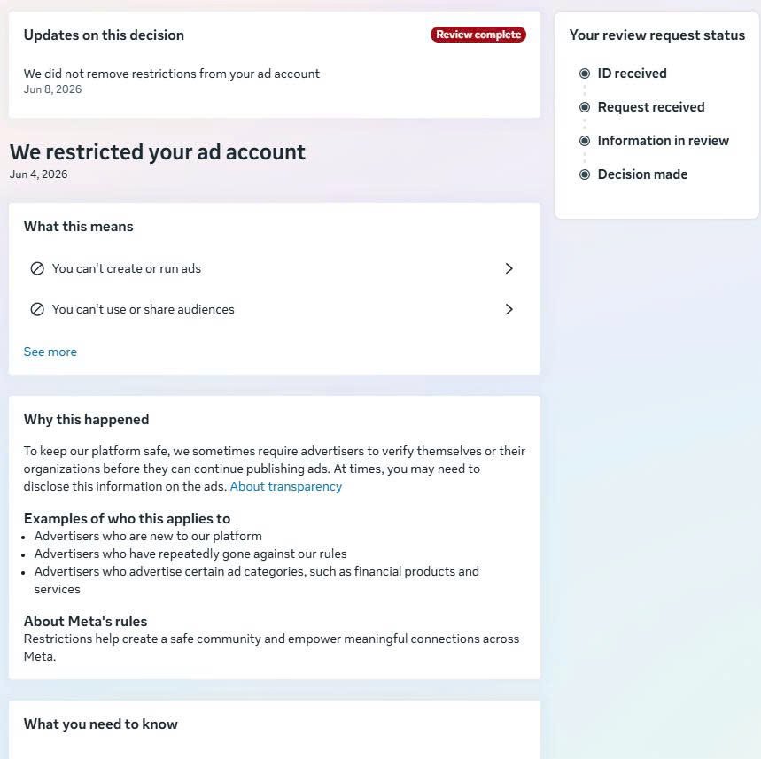Expand chevron for "You can't use or share audiences"
The width and height of the screenshot is (761, 759).
[x=509, y=309]
